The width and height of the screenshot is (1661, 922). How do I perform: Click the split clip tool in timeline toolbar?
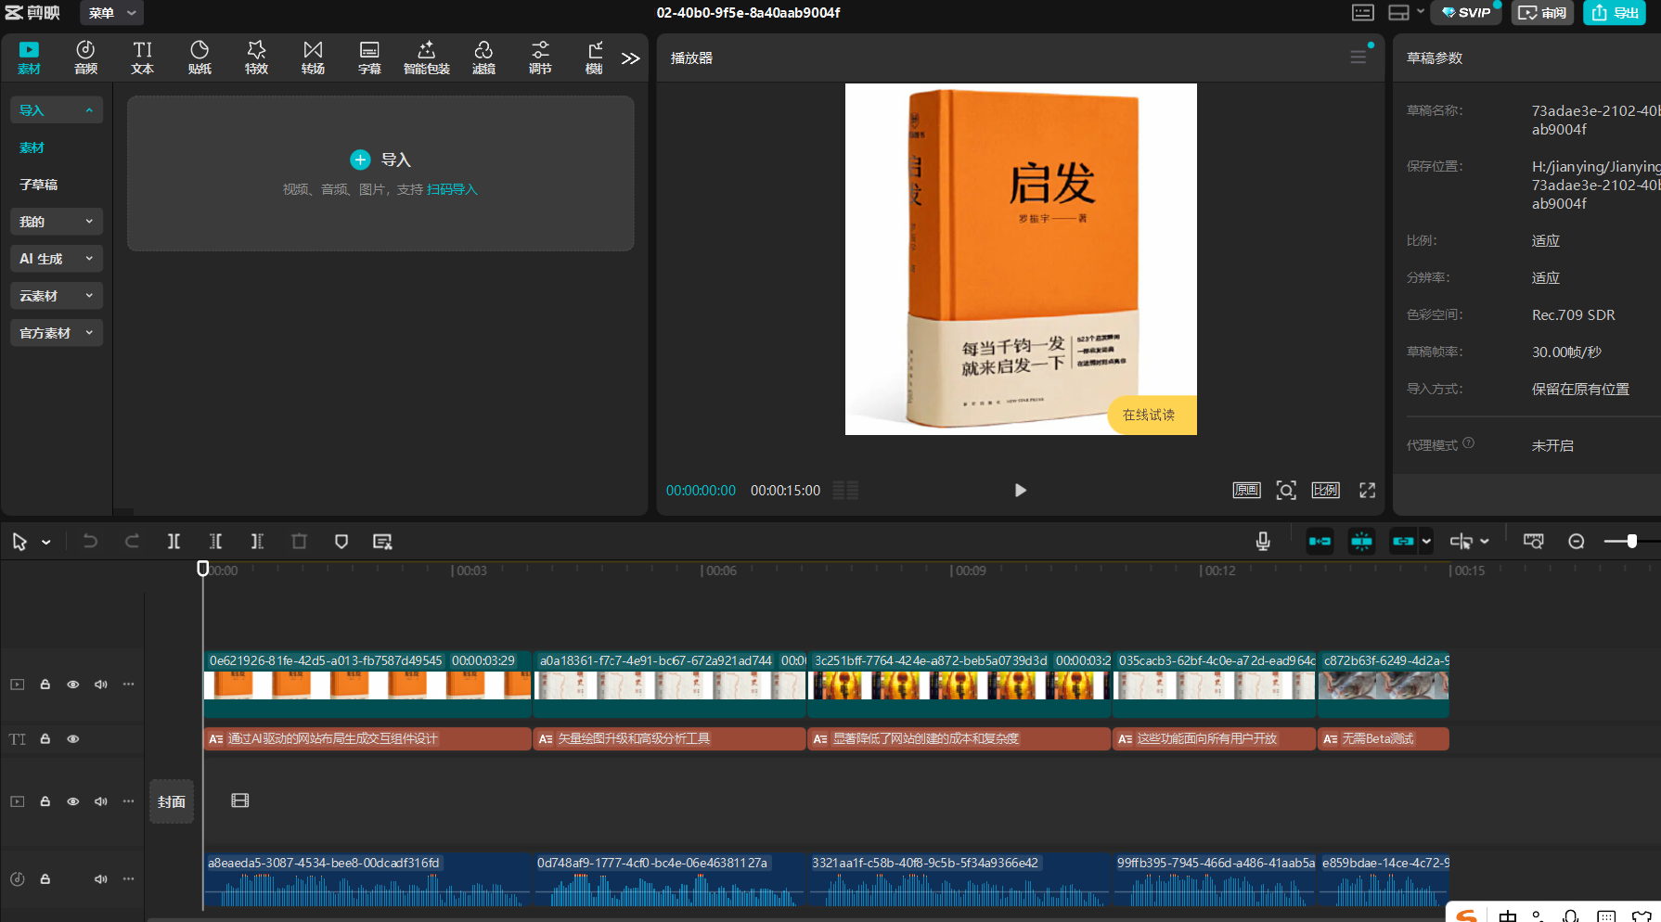pos(174,542)
